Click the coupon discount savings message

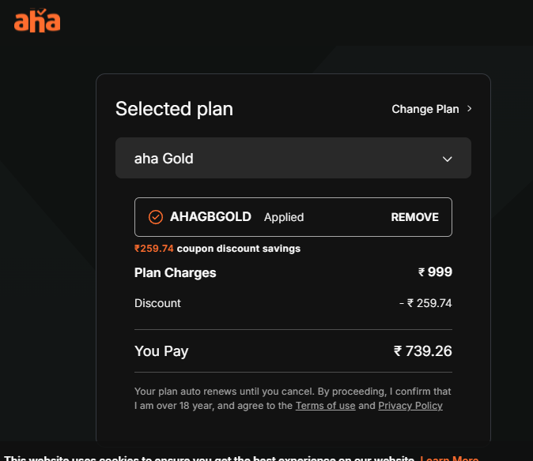[217, 249]
